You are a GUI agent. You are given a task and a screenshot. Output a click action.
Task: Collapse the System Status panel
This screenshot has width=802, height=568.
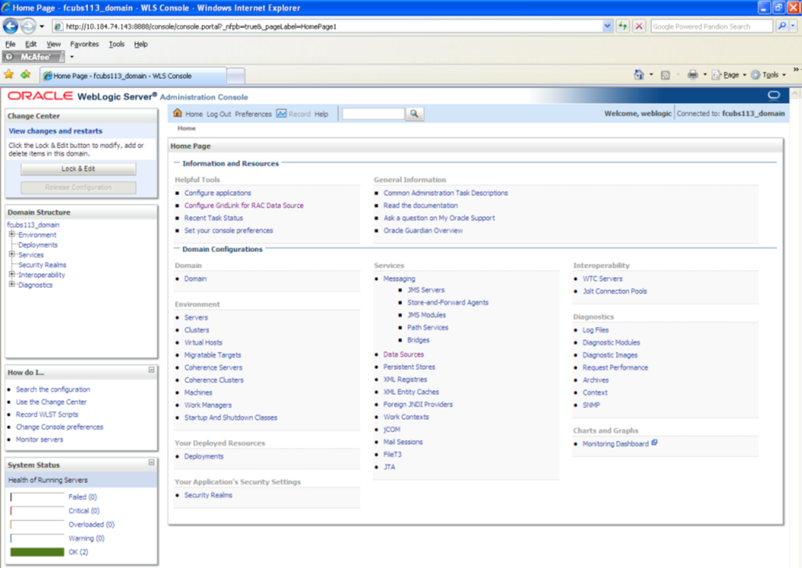click(151, 462)
